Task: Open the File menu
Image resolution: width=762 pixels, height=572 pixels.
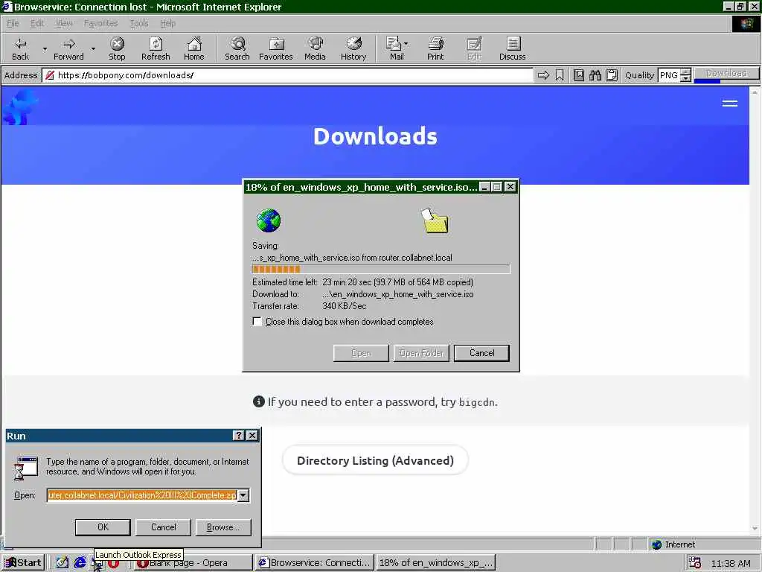Action: (x=13, y=23)
